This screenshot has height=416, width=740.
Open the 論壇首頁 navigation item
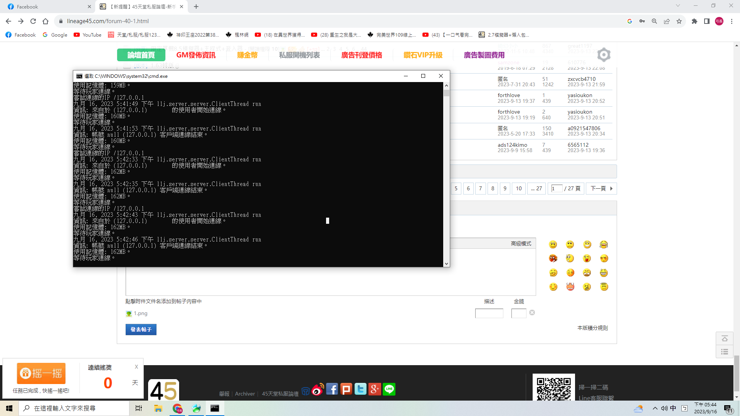point(141,55)
